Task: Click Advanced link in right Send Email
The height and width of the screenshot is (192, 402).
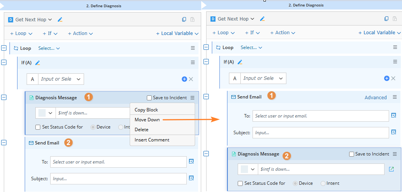Action: pos(375,97)
